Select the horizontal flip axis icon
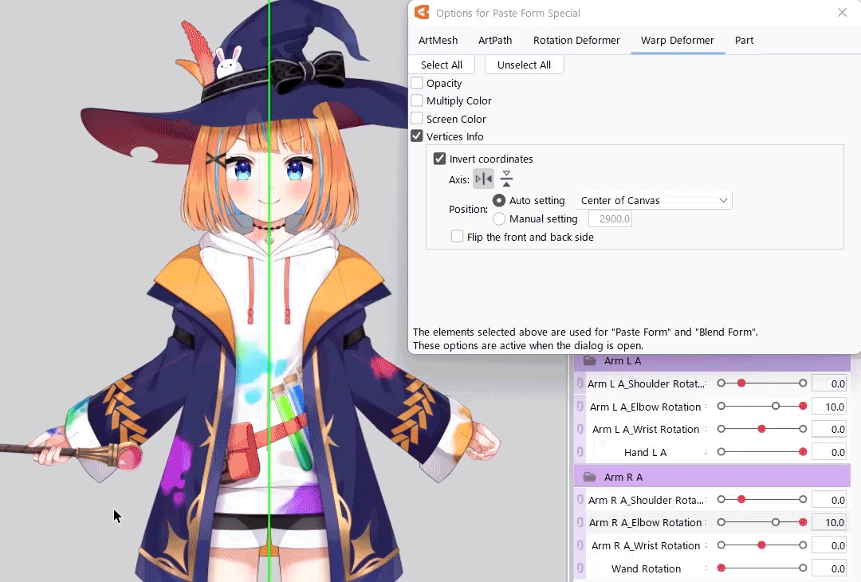The width and height of the screenshot is (861, 582). coord(483,179)
